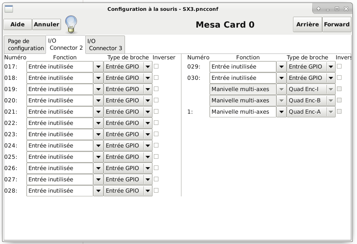Open the Fonction dropdown arrow for pin 021

point(98,112)
